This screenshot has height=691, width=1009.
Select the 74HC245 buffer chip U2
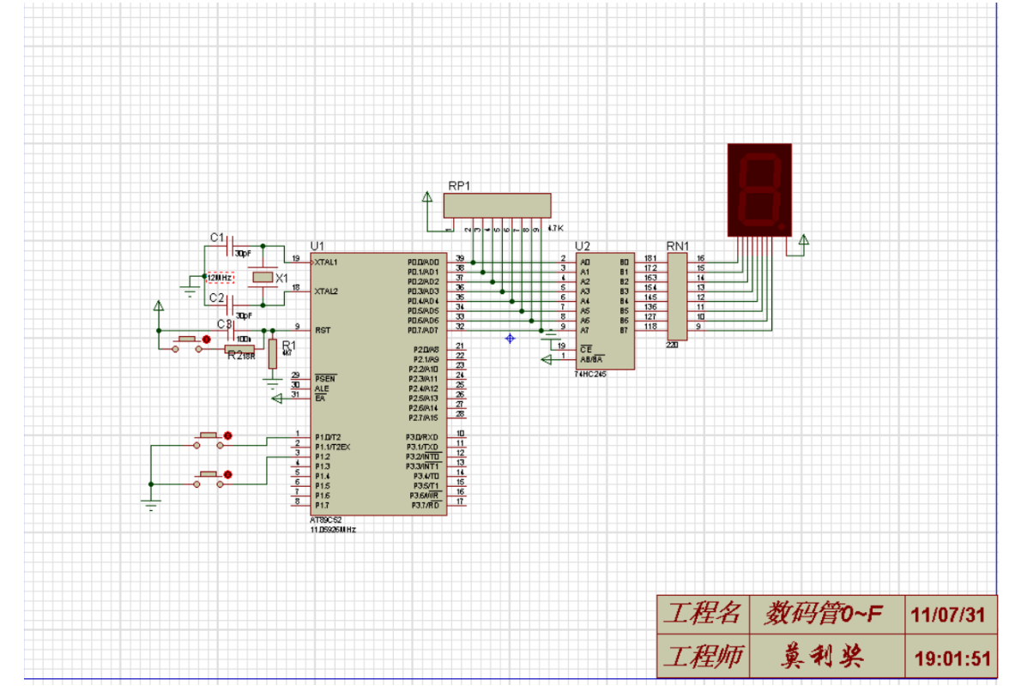(605, 311)
